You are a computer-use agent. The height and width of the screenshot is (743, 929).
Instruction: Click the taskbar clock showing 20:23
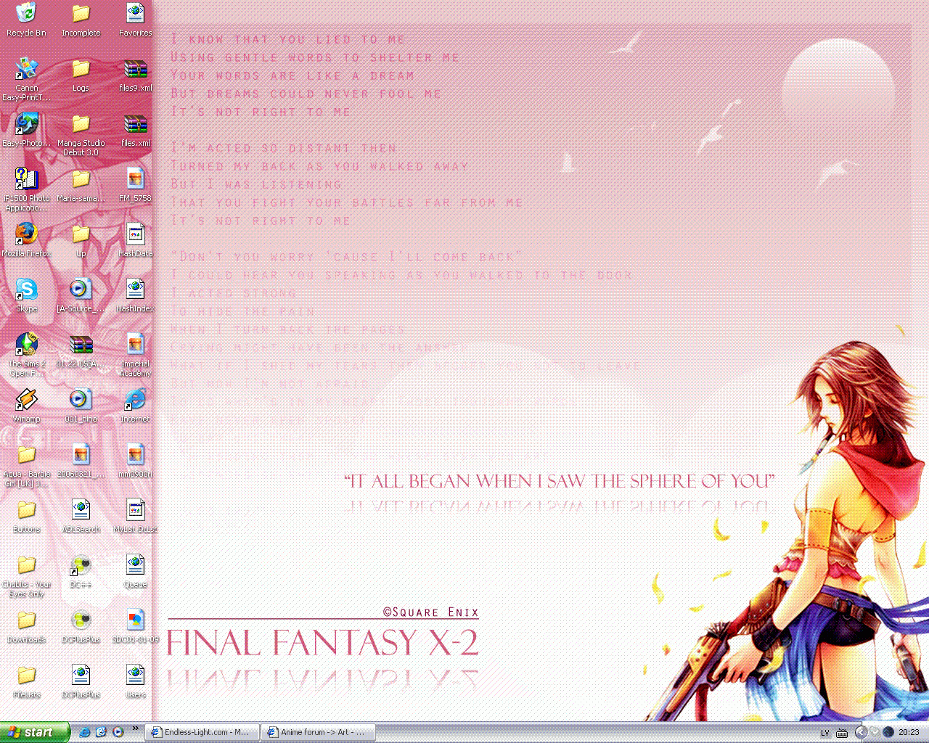(909, 733)
